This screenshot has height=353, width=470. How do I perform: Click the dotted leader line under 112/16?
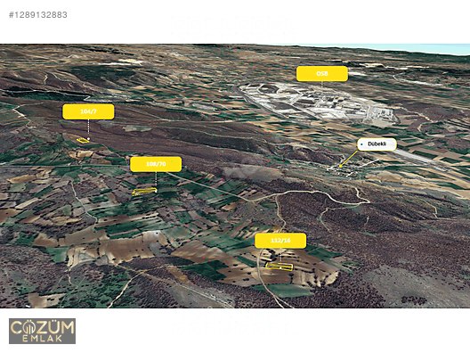[x=280, y=256]
